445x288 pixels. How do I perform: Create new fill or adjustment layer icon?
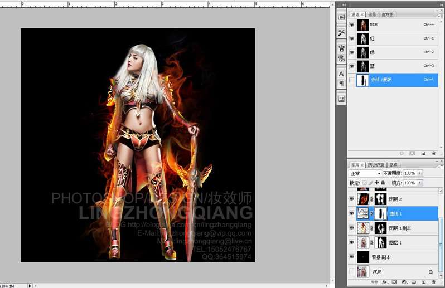pos(404,282)
